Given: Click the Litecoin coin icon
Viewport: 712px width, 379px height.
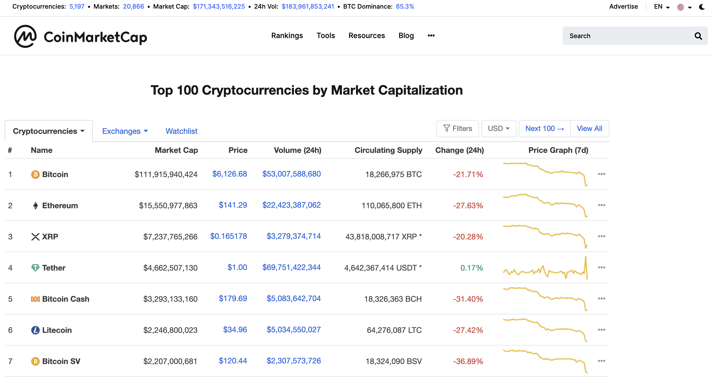Looking at the screenshot, I should (x=35, y=330).
